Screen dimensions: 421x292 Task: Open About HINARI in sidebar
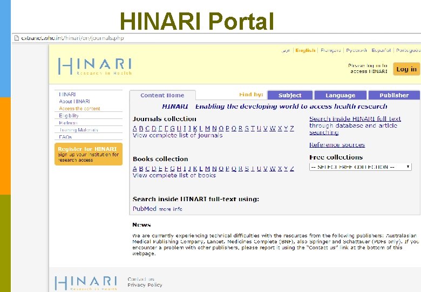[74, 101]
